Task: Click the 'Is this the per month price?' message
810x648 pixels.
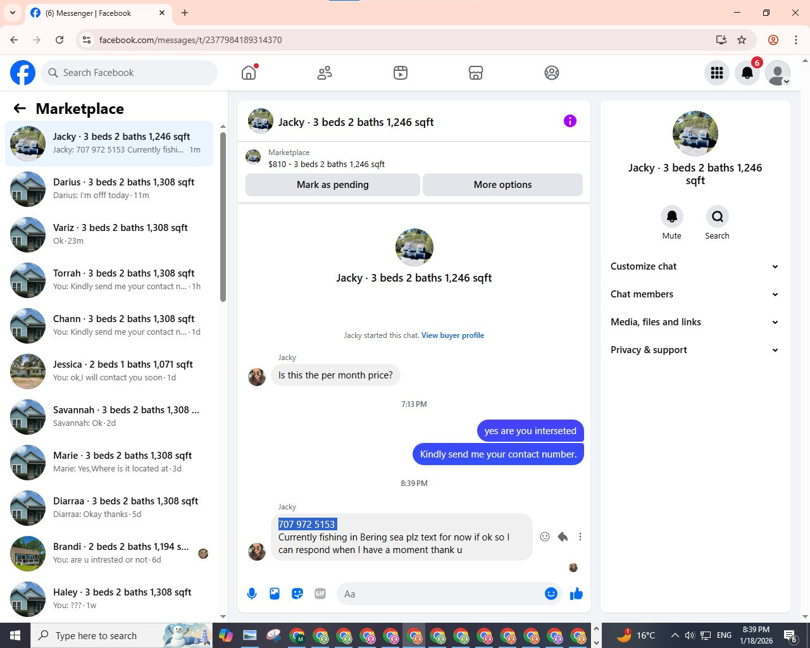Action: (x=335, y=375)
